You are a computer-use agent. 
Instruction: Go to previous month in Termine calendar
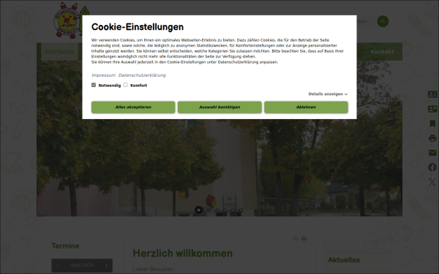[58, 265]
